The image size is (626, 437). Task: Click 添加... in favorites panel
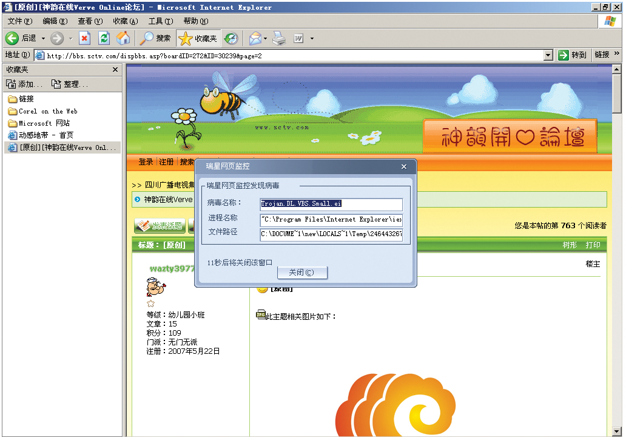[24, 84]
